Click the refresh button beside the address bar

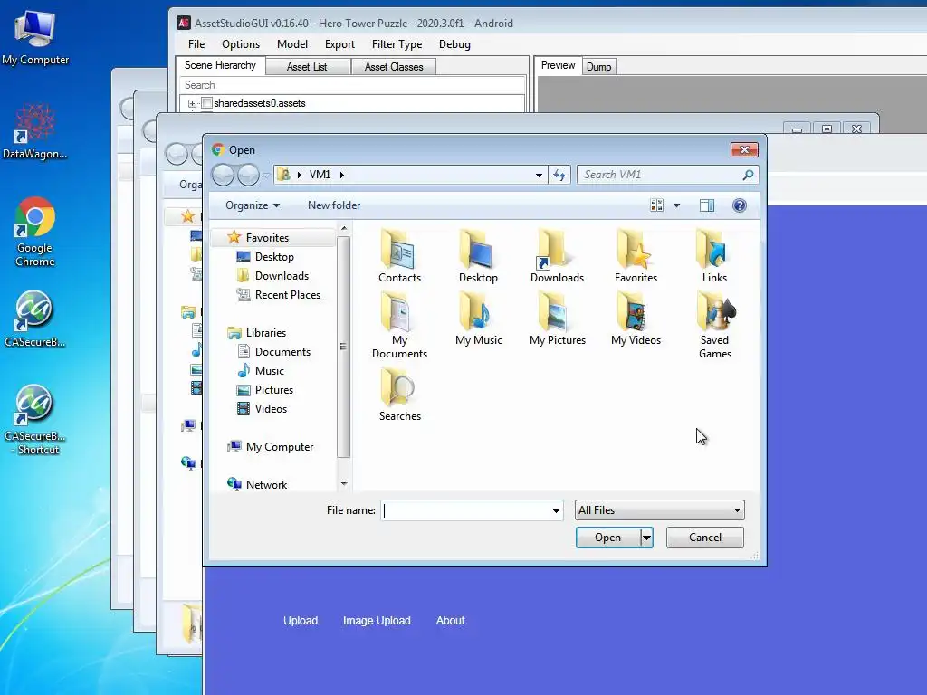point(559,175)
